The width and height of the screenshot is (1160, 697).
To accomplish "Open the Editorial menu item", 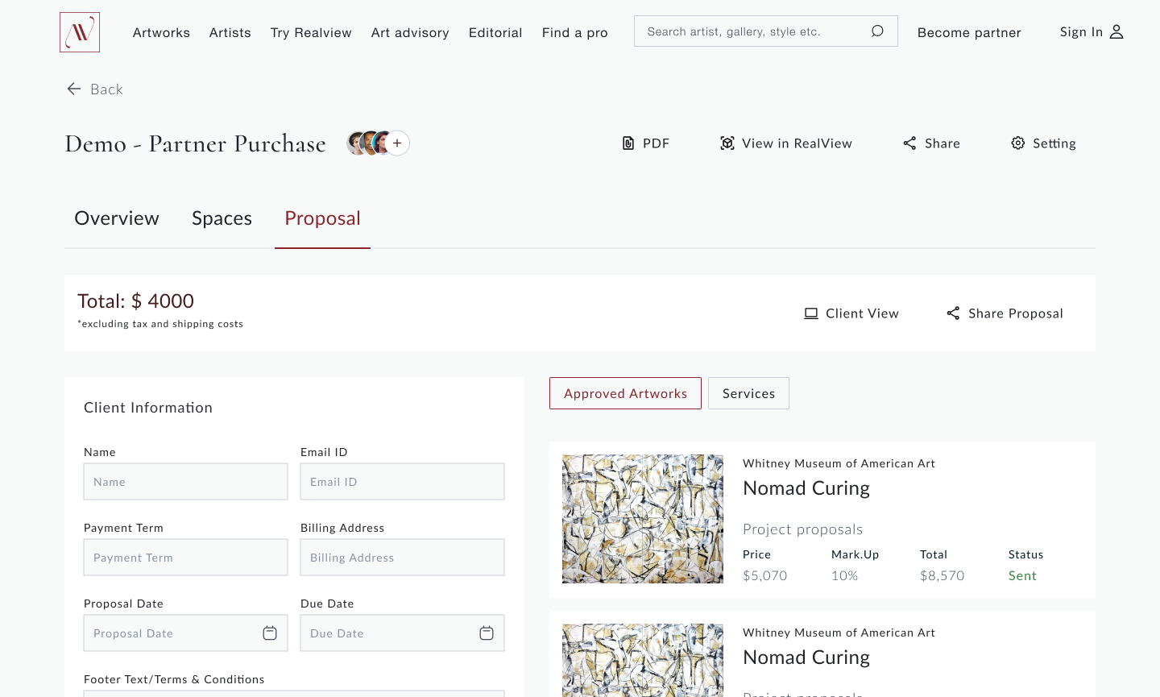I will (495, 32).
